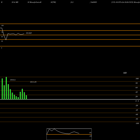Click MR right-axis label '-100'
Image resolution: width=140 pixels, height=140 pixels.
[137, 123]
